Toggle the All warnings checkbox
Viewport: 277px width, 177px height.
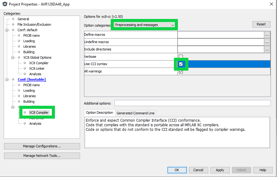(x=181, y=72)
